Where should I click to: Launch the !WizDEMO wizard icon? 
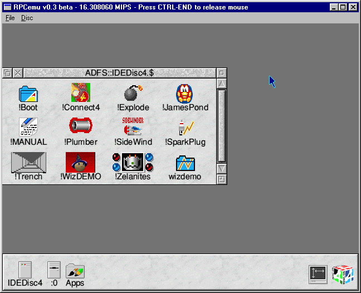(81, 162)
